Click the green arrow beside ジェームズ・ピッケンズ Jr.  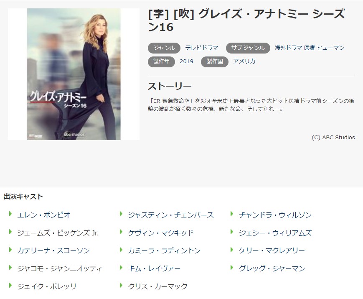10,232
